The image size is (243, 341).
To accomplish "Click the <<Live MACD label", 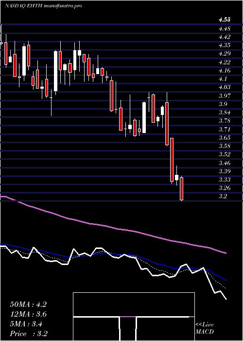I will coord(205,328).
